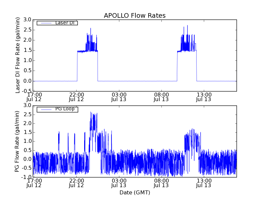Click the Laser DI Flow Rate y-axis label
This screenshot has width=263, height=197.
pyautogui.click(x=18, y=55)
